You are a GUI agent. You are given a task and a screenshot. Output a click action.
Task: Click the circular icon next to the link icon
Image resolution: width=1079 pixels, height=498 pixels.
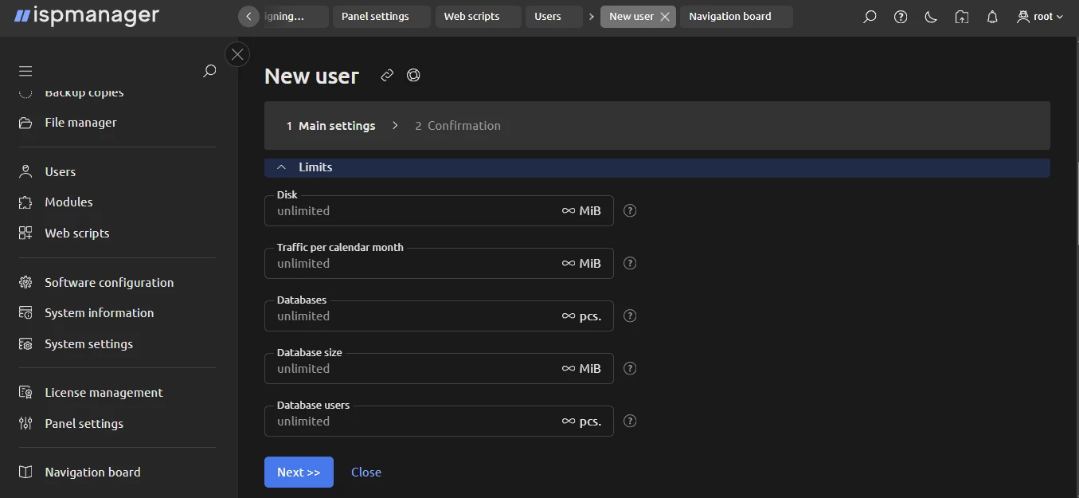click(x=413, y=75)
